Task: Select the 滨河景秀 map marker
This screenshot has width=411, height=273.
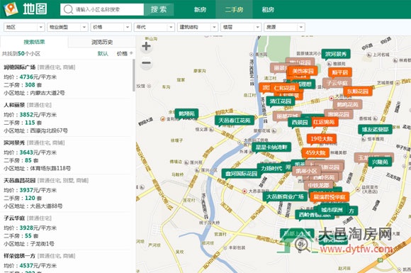Action: pyautogui.click(x=336, y=55)
